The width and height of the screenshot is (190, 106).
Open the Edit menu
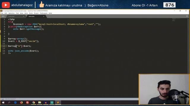(x=6, y=13)
